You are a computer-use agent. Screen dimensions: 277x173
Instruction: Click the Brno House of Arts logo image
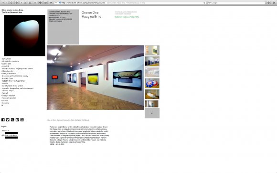point(24,35)
